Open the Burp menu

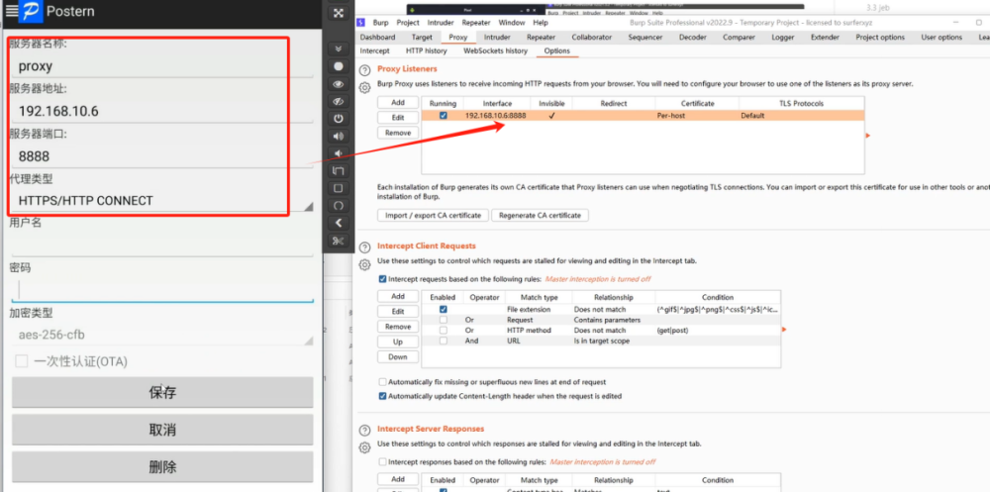[381, 22]
